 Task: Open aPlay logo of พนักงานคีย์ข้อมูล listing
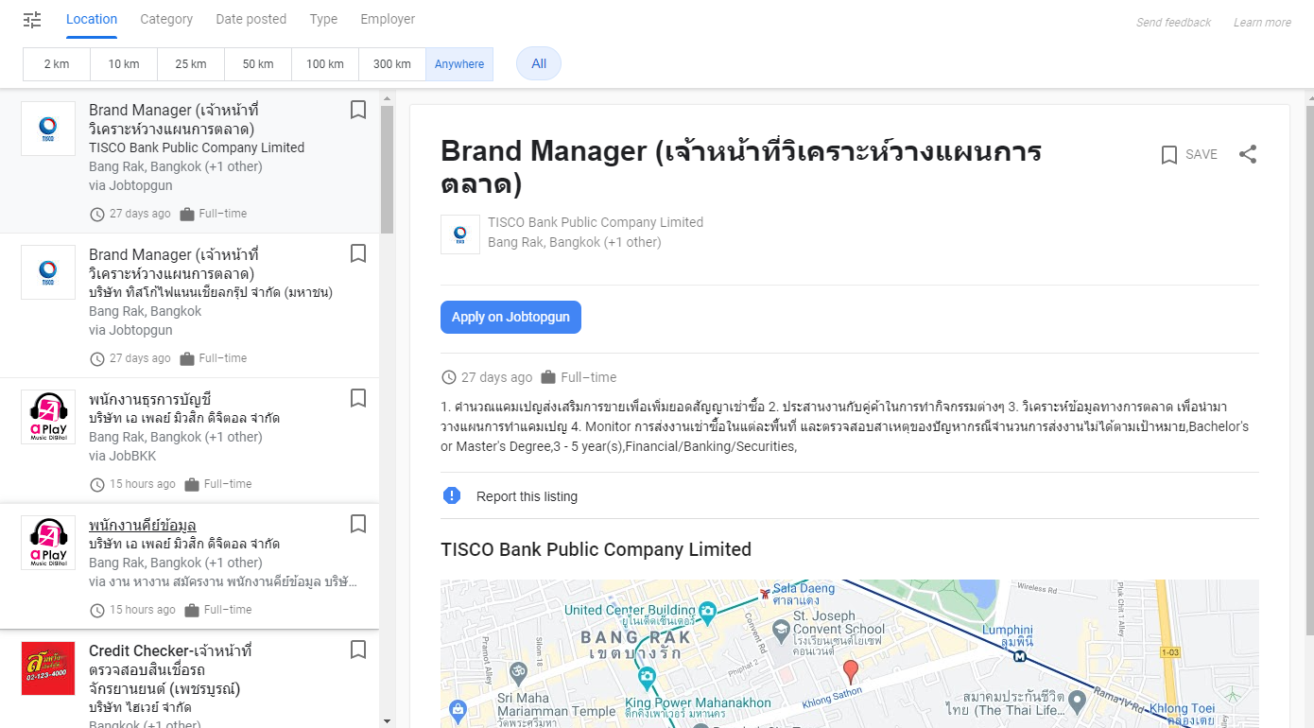click(x=48, y=543)
